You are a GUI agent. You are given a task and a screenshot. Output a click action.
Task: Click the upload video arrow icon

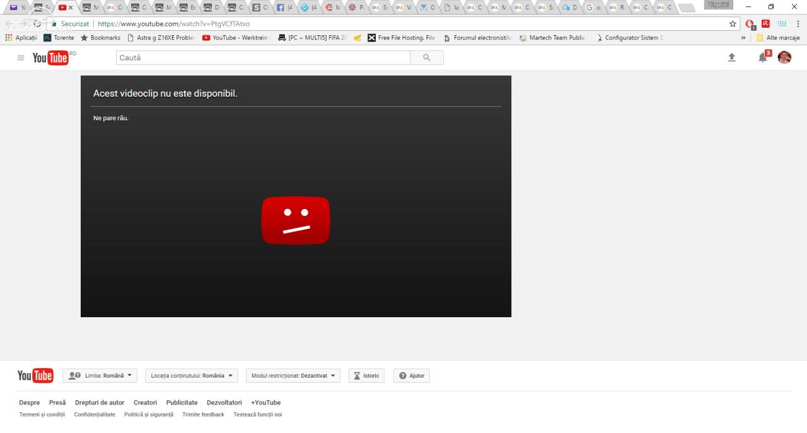pos(732,57)
